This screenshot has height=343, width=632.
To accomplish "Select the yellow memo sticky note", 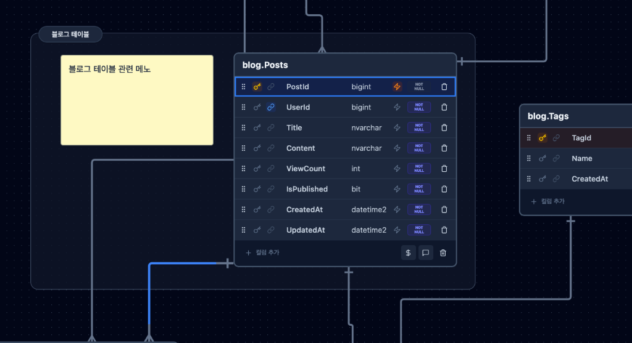I will [x=136, y=105].
